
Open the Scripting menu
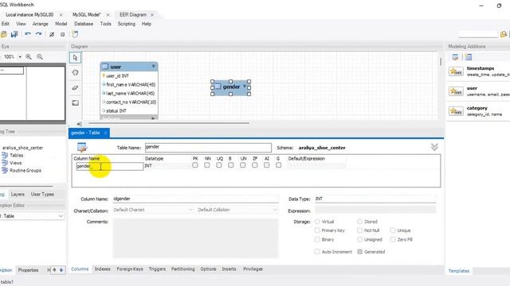(126, 24)
